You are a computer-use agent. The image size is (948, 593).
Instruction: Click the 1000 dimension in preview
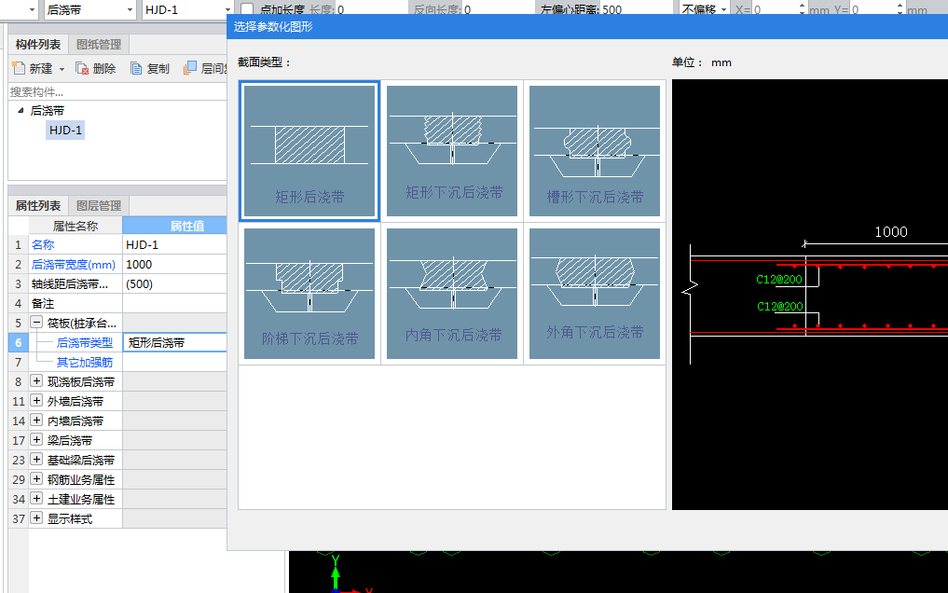point(891,231)
